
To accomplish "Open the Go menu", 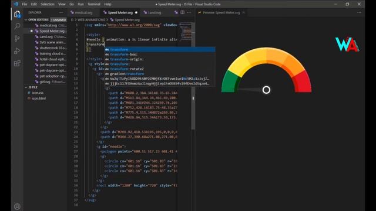I will 72,4.
